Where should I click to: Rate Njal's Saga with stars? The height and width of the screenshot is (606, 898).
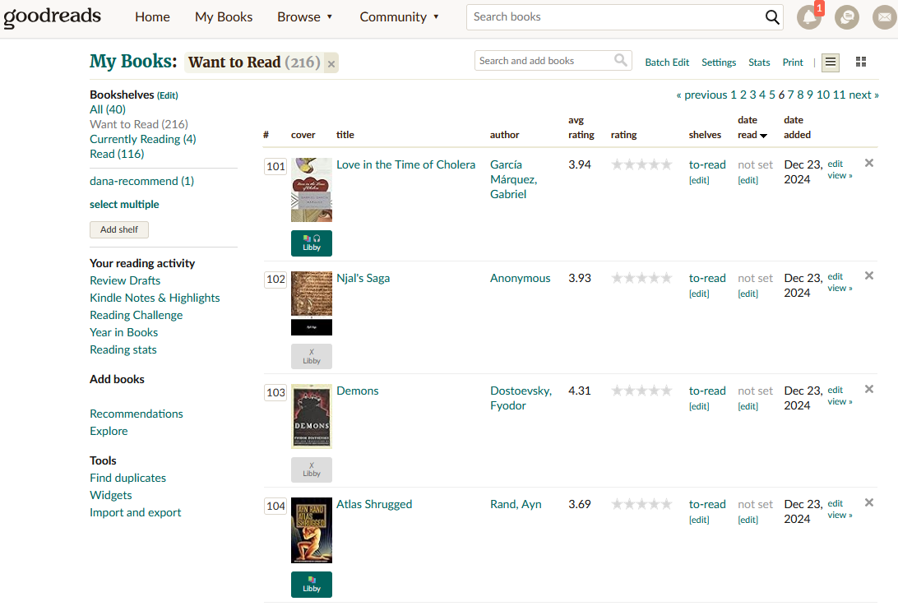pos(641,279)
